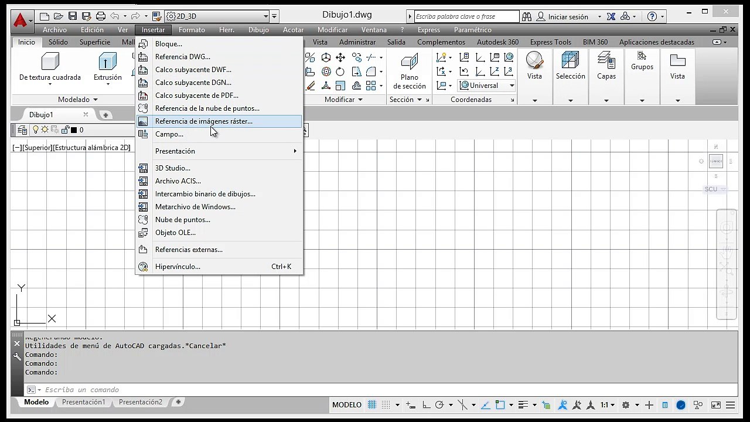This screenshot has width=750, height=422.
Task: Open the Universal coordinate system dropdown
Action: 486,86
